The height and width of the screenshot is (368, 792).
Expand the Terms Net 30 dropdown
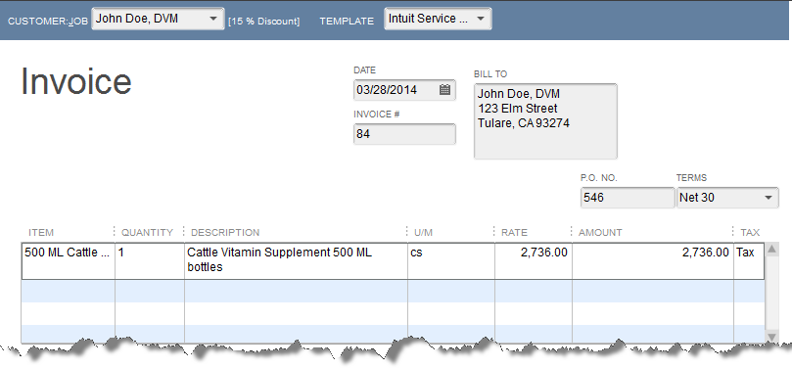pyautogui.click(x=769, y=198)
